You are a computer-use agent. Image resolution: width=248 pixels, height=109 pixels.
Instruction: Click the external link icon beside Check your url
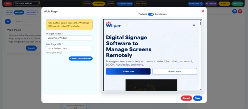pos(61,53)
